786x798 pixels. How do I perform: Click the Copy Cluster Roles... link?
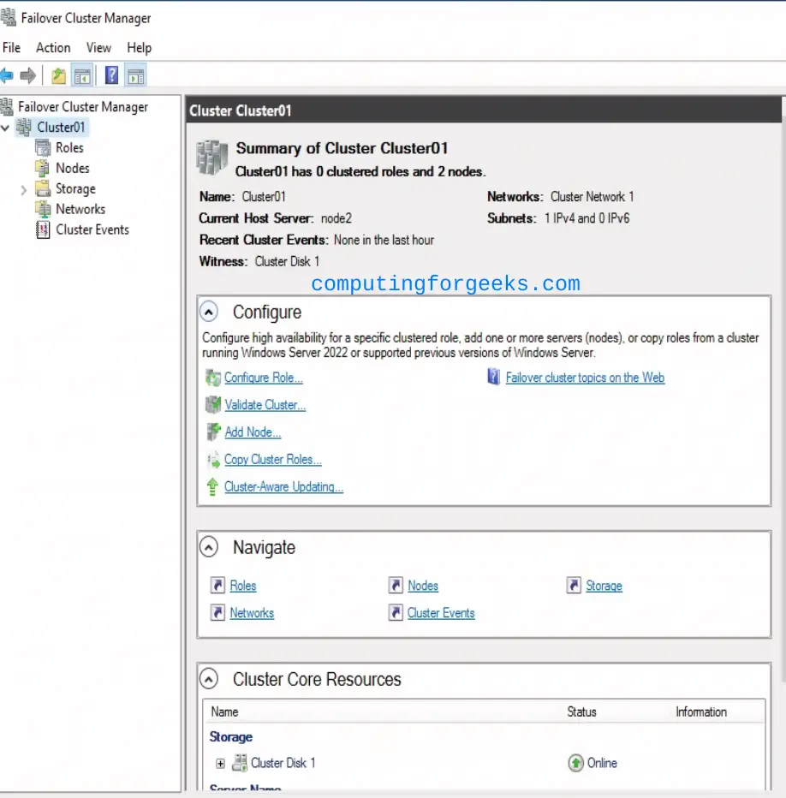pyautogui.click(x=273, y=459)
